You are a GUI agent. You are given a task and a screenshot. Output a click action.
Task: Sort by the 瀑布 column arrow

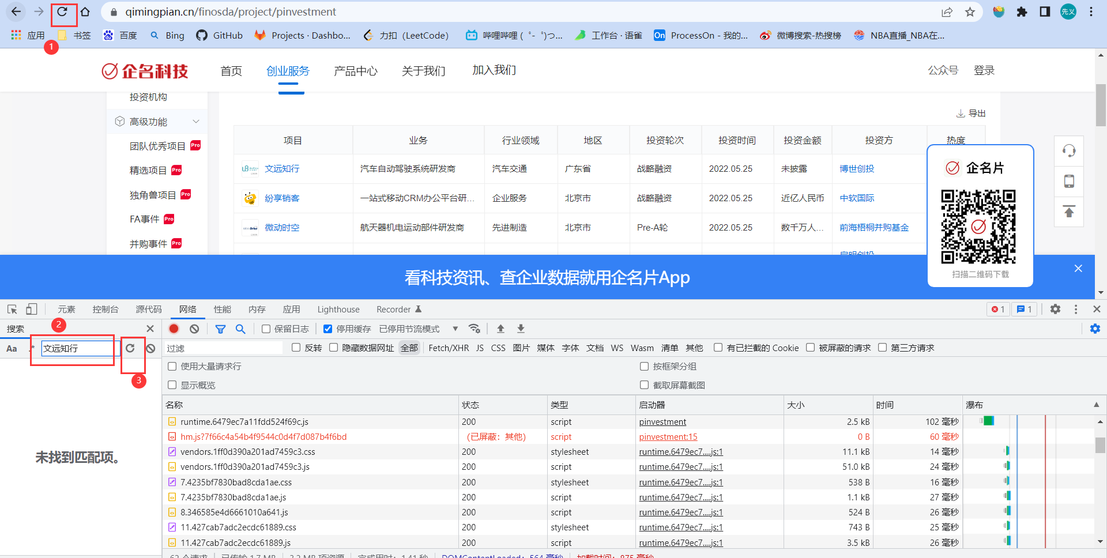(x=1096, y=405)
